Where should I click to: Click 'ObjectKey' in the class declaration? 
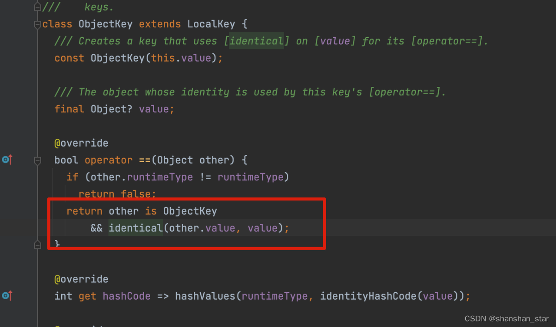(x=106, y=24)
